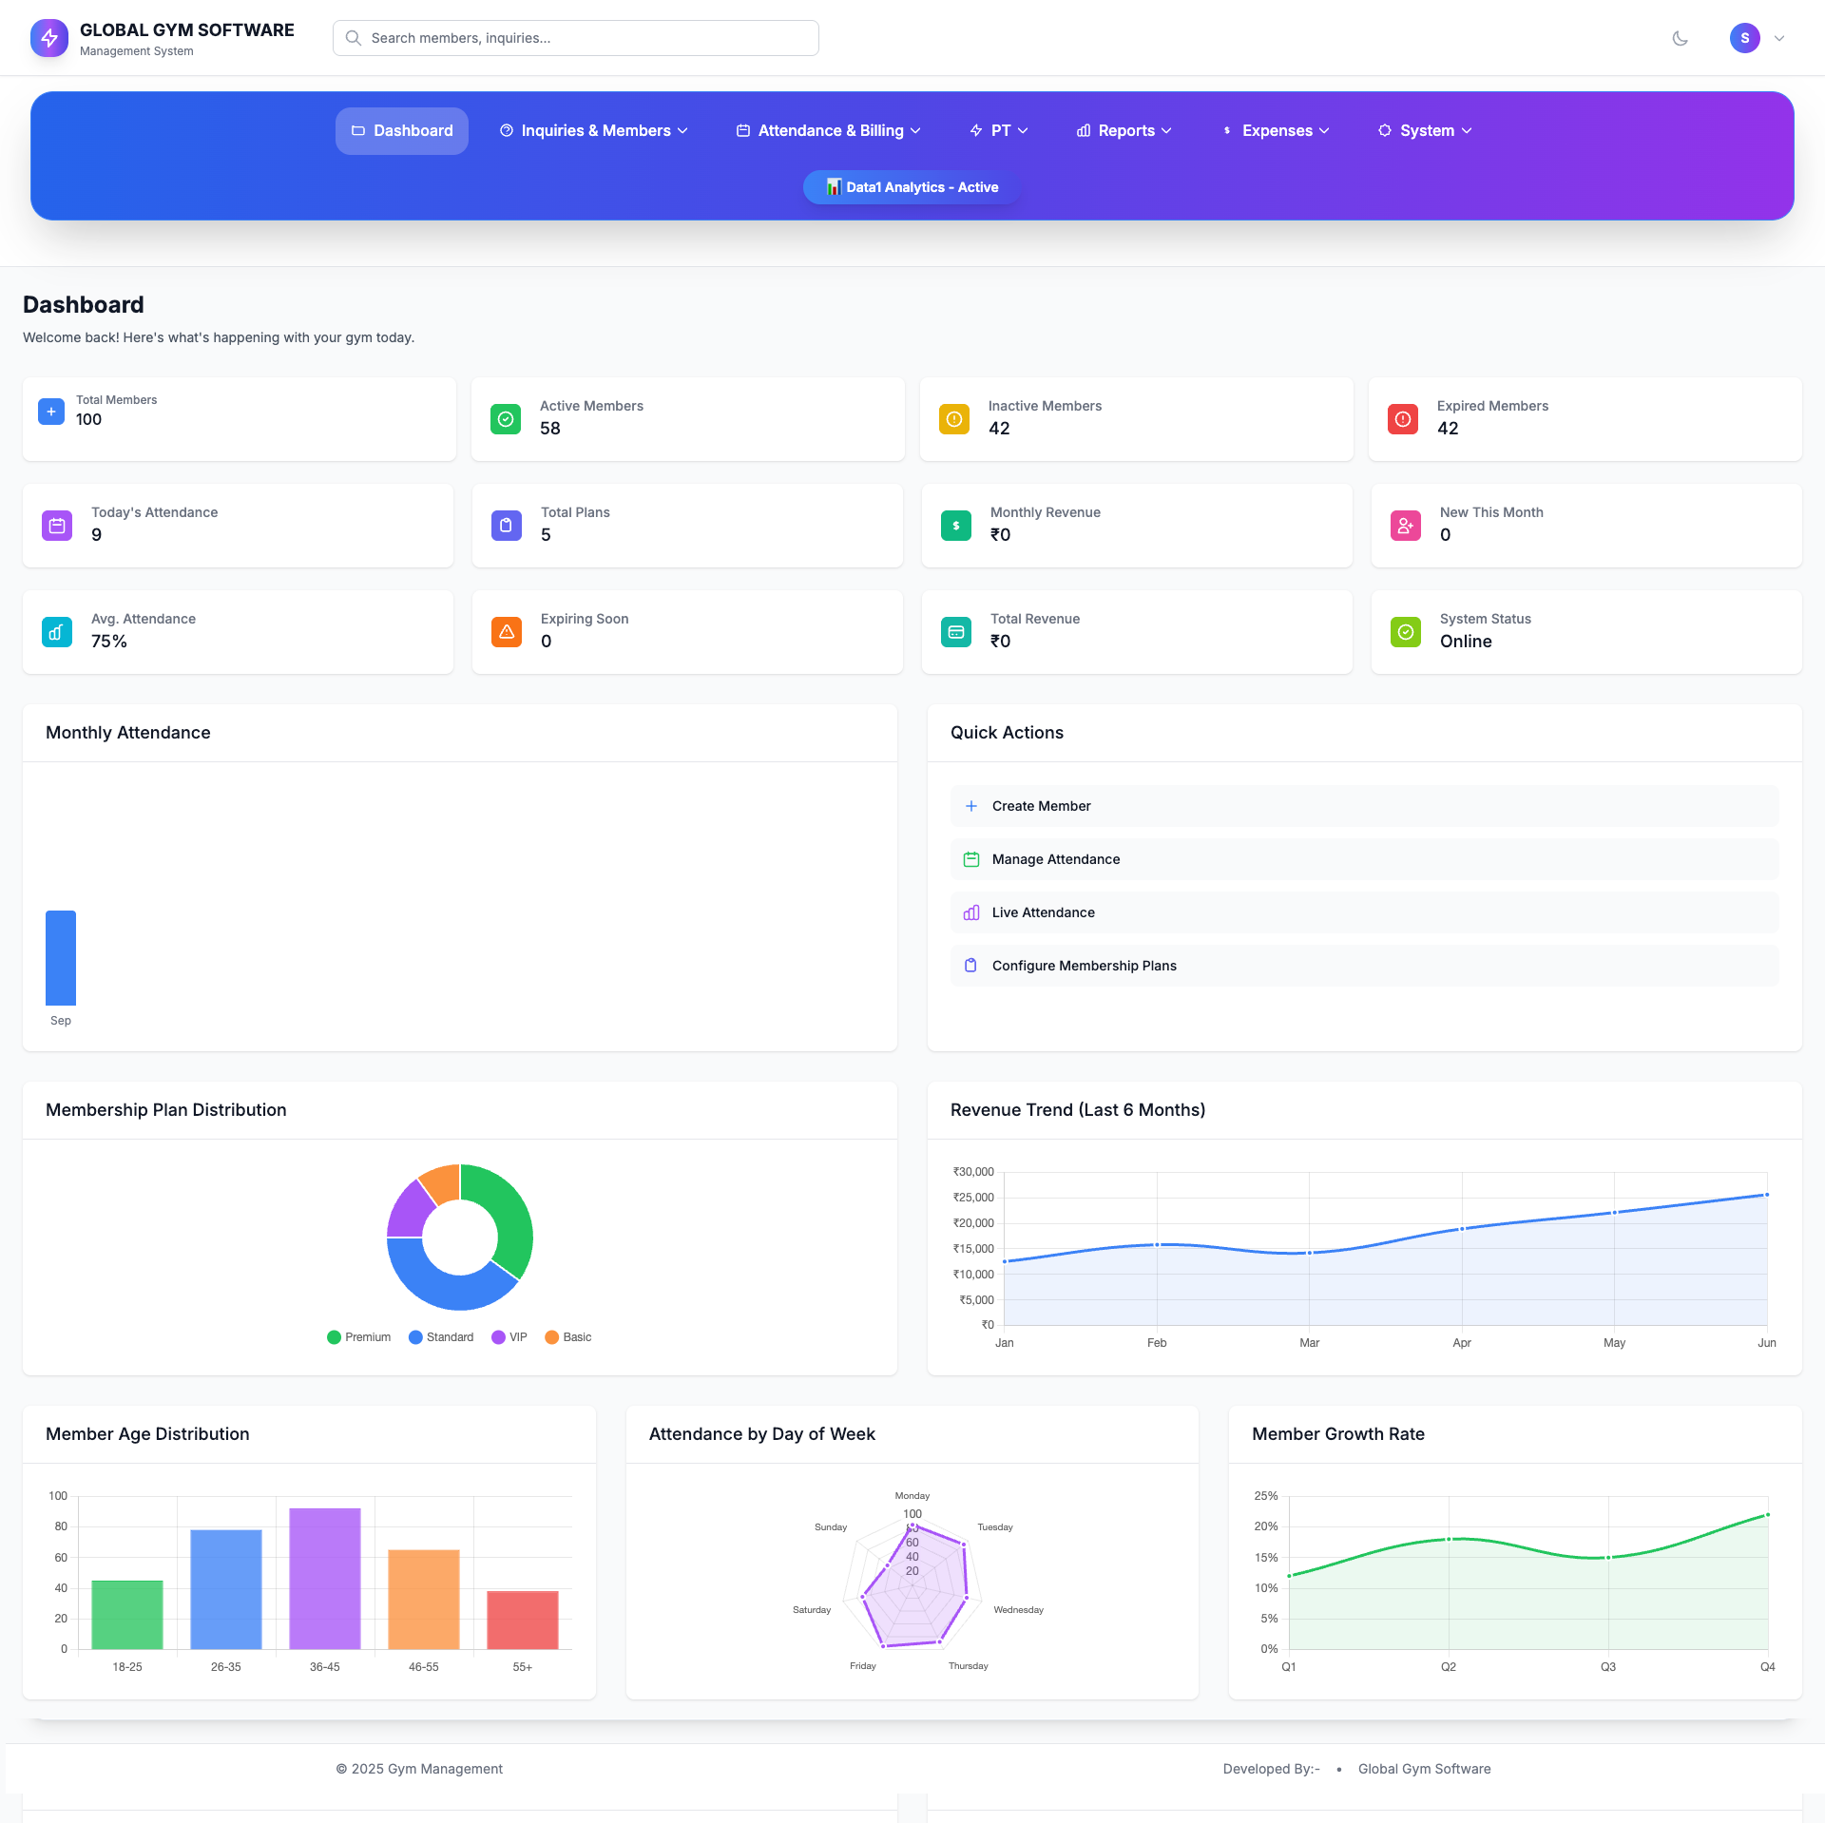Click the Monthly Revenue dollar icon

coord(955,525)
